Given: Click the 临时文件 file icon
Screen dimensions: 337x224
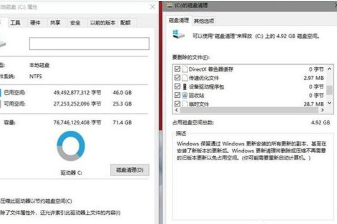Looking at the screenshot, I should [184, 103].
